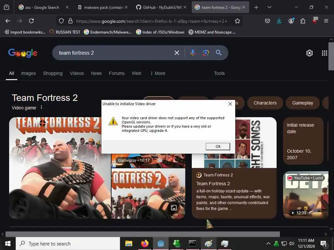Image resolution: width=334 pixels, height=250 pixels.
Task: Select the Videos results tab
Action: coord(77,73)
